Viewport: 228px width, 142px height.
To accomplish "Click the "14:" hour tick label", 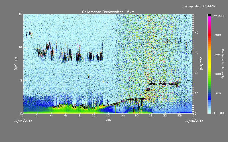I will click(x=123, y=116).
